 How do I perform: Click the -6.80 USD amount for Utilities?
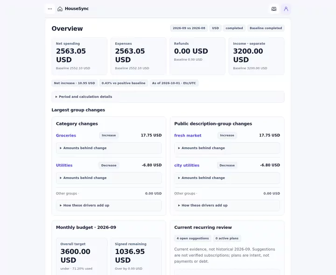(152, 165)
